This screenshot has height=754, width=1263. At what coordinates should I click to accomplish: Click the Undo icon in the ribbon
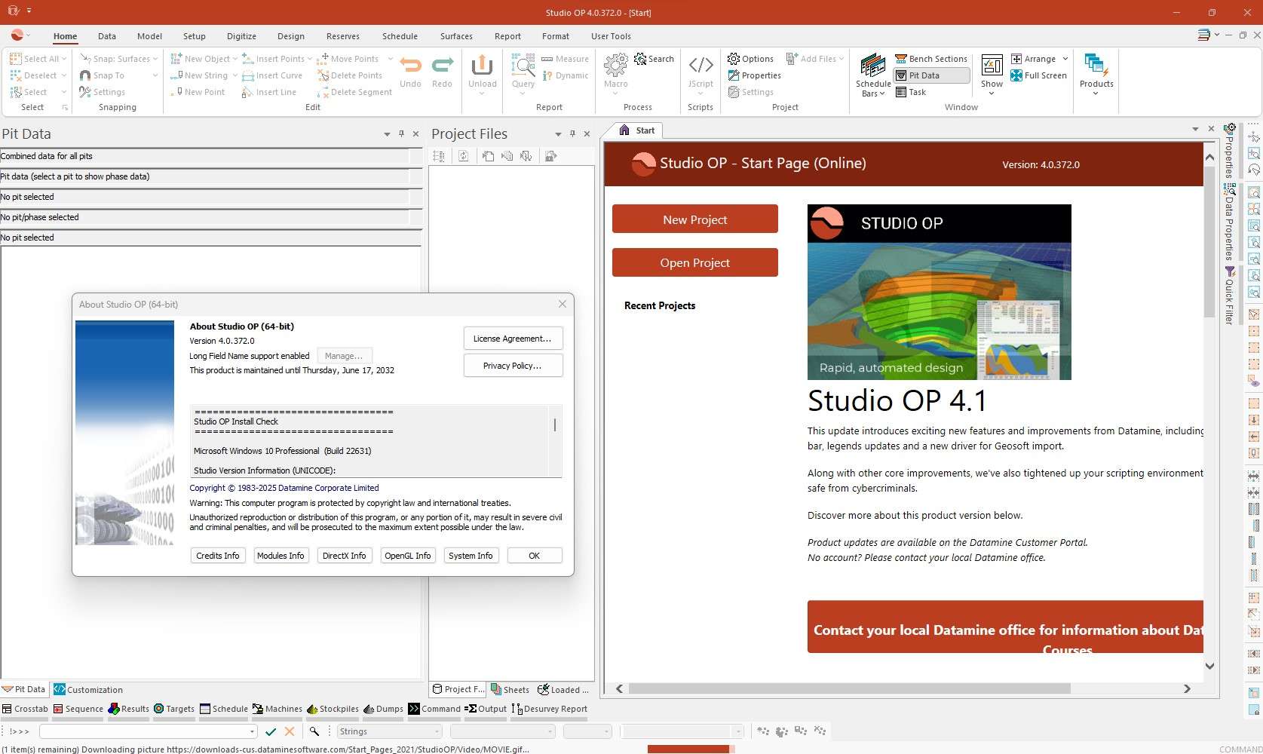click(410, 66)
